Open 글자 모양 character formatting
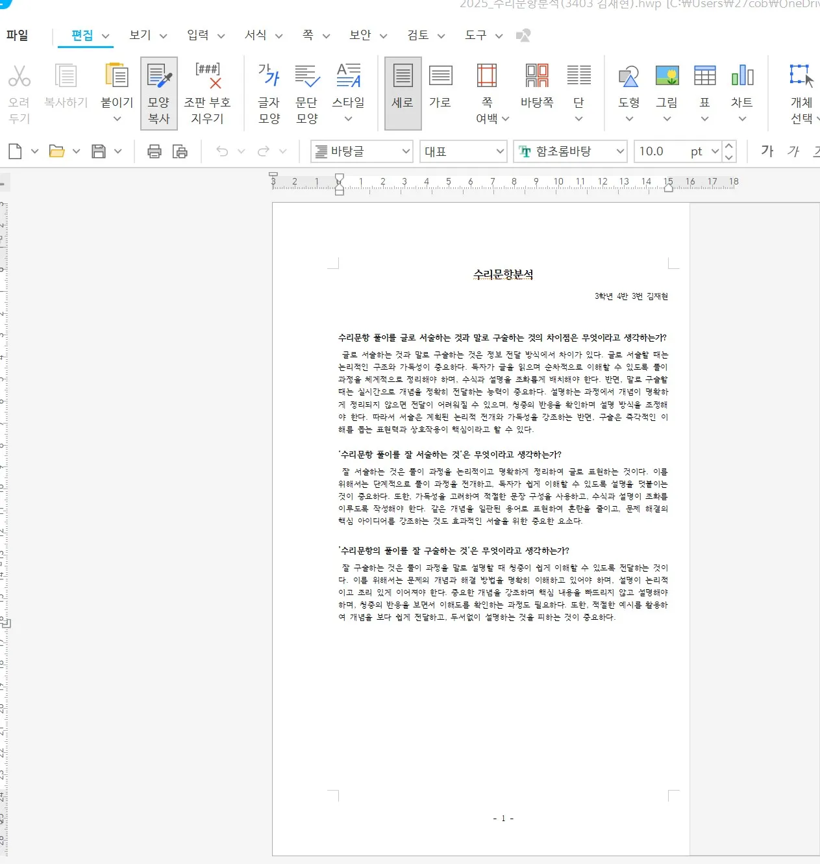The image size is (820, 864). (x=269, y=93)
